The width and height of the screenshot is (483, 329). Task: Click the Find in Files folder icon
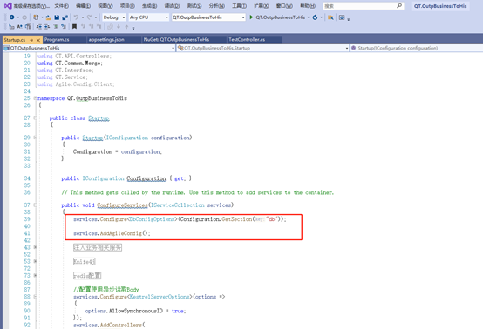pyautogui.click(x=330, y=17)
